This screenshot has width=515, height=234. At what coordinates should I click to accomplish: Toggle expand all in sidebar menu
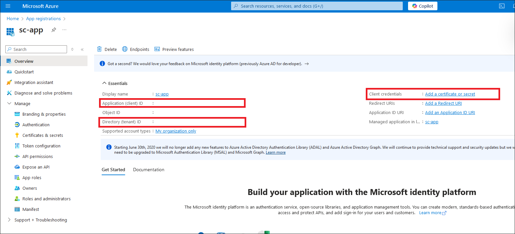point(72,50)
